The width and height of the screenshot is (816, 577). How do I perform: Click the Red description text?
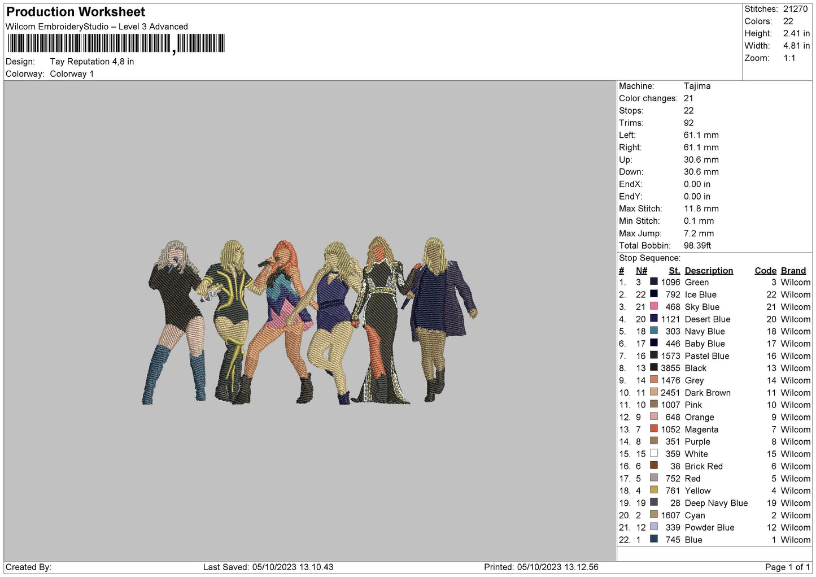click(692, 479)
